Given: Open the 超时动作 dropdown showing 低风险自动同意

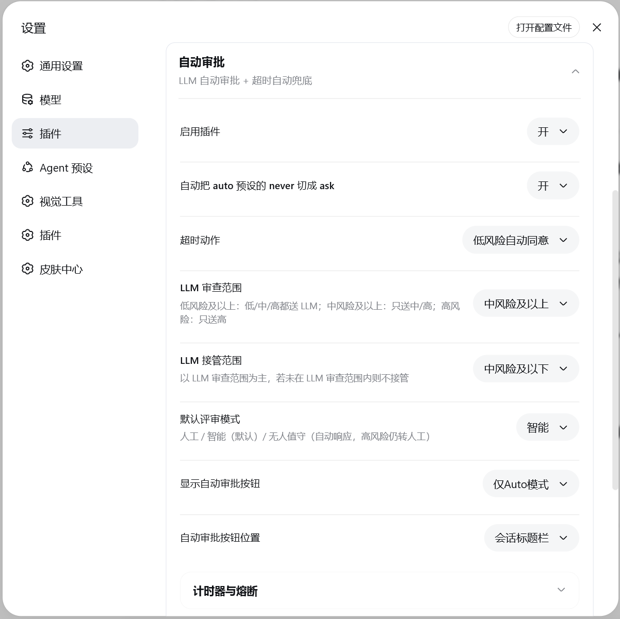Looking at the screenshot, I should coord(520,240).
